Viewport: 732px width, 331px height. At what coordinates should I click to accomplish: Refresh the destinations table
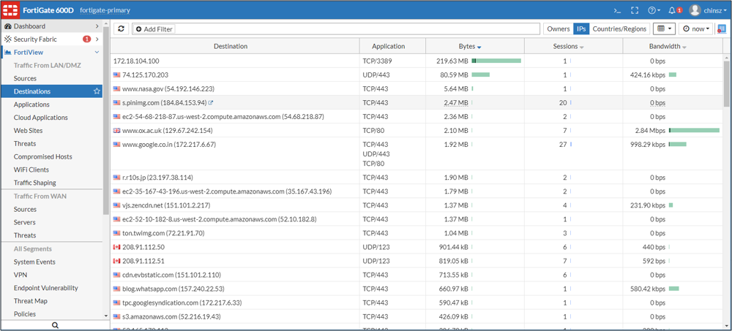point(122,29)
